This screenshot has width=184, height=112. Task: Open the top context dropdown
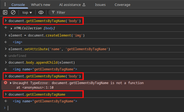pyautogui.click(x=27, y=12)
